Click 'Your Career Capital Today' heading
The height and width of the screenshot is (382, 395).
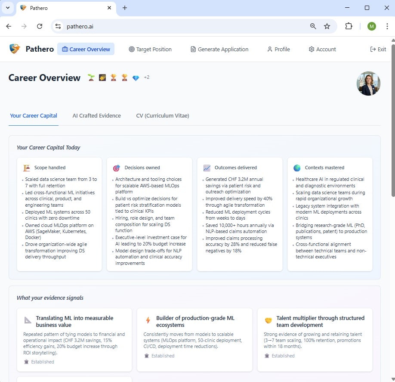tap(48, 148)
